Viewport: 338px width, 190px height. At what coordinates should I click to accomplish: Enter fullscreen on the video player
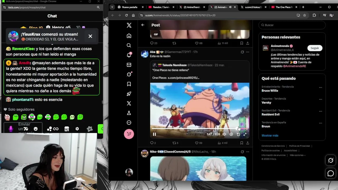[x=245, y=134]
